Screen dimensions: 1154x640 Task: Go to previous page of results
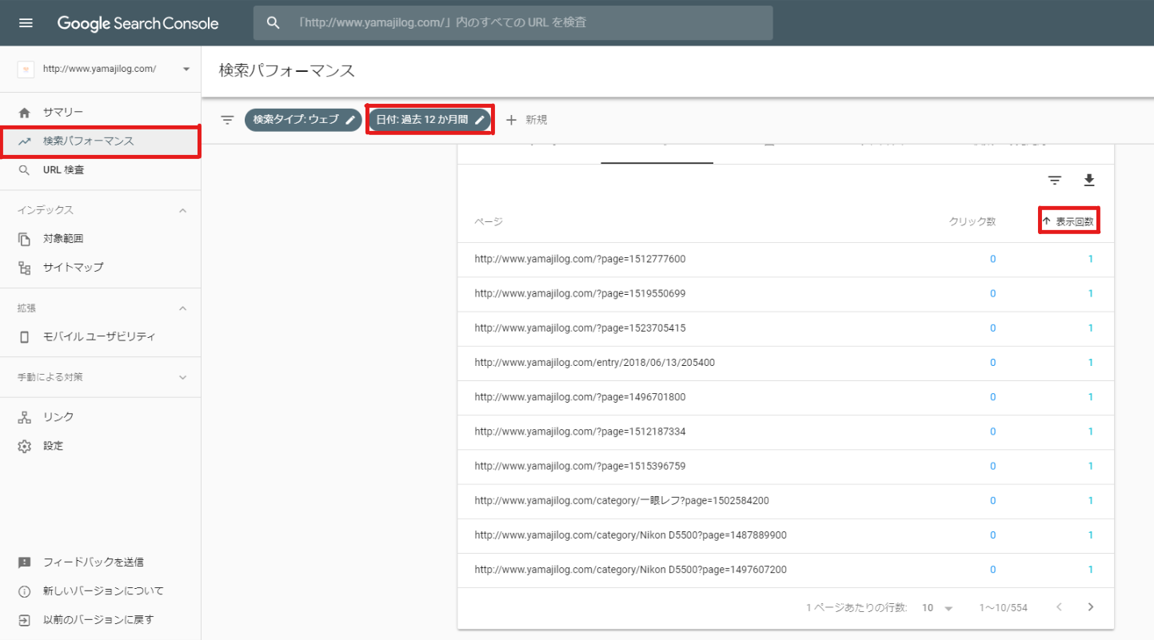pyautogui.click(x=1059, y=607)
